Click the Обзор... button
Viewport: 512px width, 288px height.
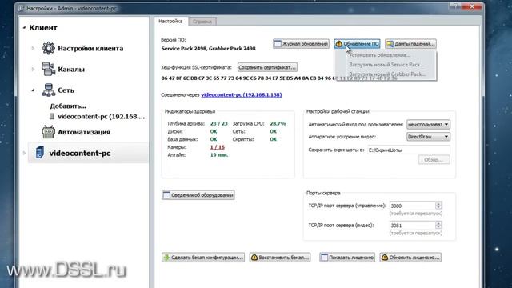pos(434,160)
